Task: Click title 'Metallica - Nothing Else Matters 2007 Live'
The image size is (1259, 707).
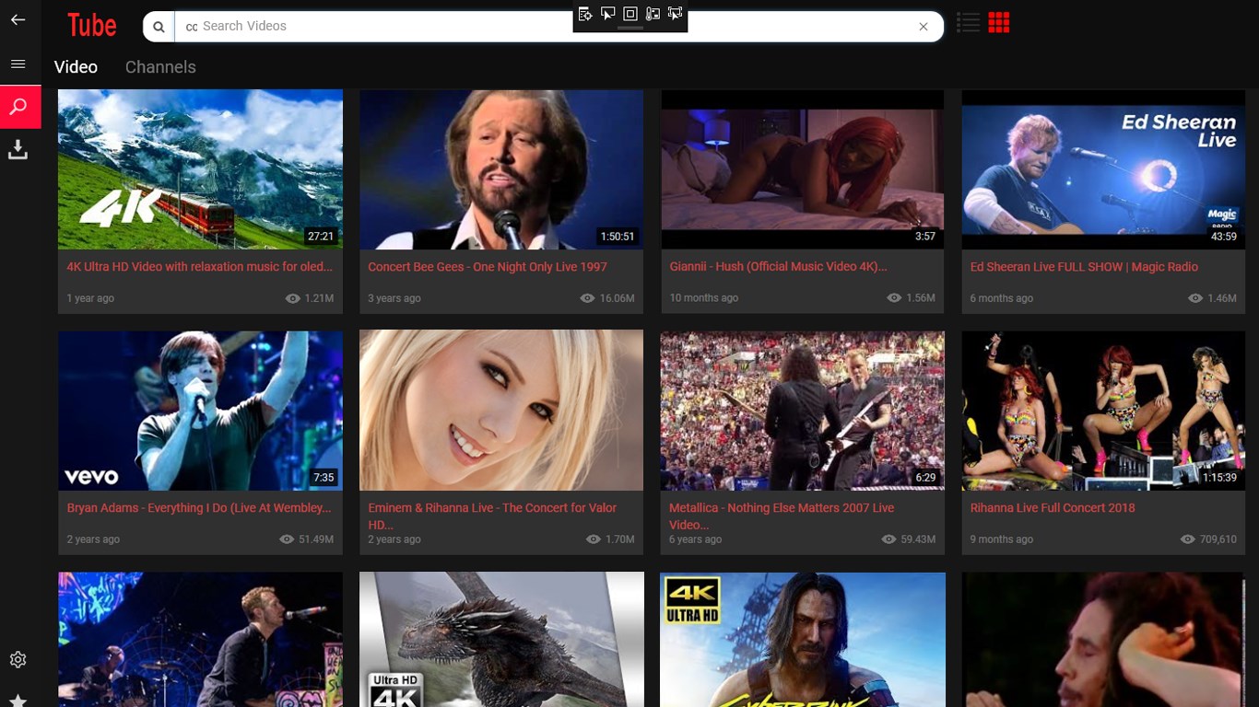Action: point(782,516)
